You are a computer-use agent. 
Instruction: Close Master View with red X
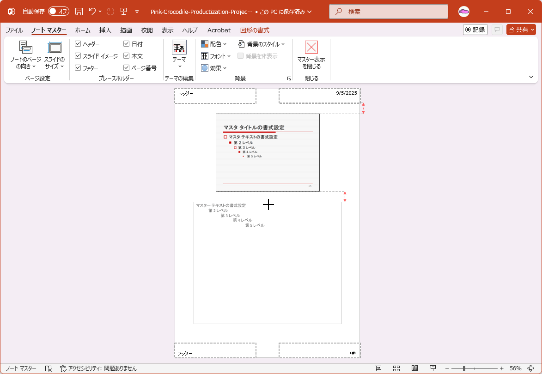tap(311, 55)
